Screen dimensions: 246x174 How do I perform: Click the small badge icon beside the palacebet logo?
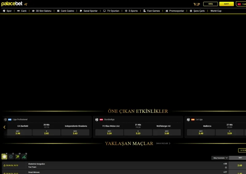[x=26, y=4]
